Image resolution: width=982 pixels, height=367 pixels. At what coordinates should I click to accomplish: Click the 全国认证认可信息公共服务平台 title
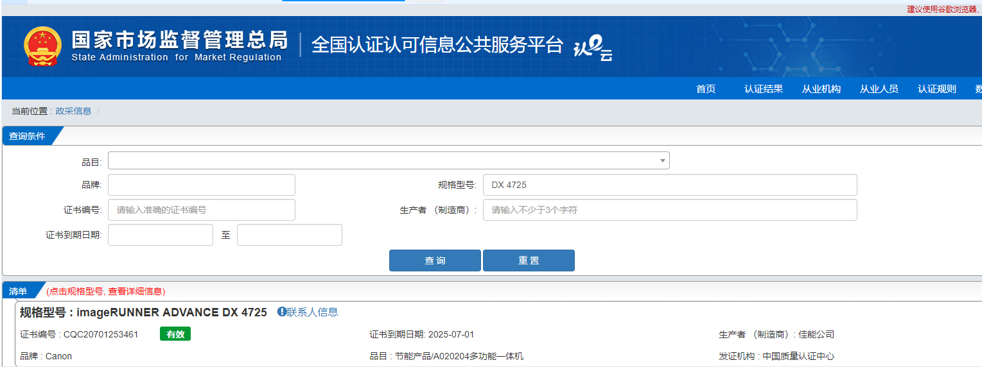(x=437, y=45)
